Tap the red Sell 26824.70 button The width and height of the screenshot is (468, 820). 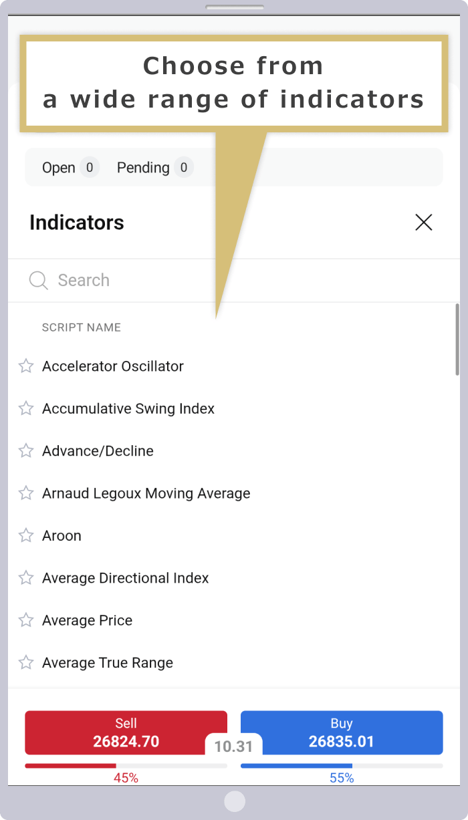pyautogui.click(x=126, y=732)
